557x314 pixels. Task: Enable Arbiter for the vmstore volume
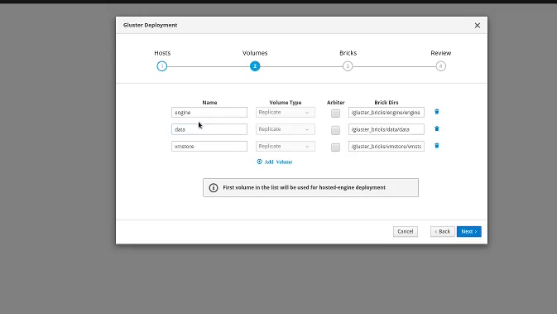tap(335, 147)
